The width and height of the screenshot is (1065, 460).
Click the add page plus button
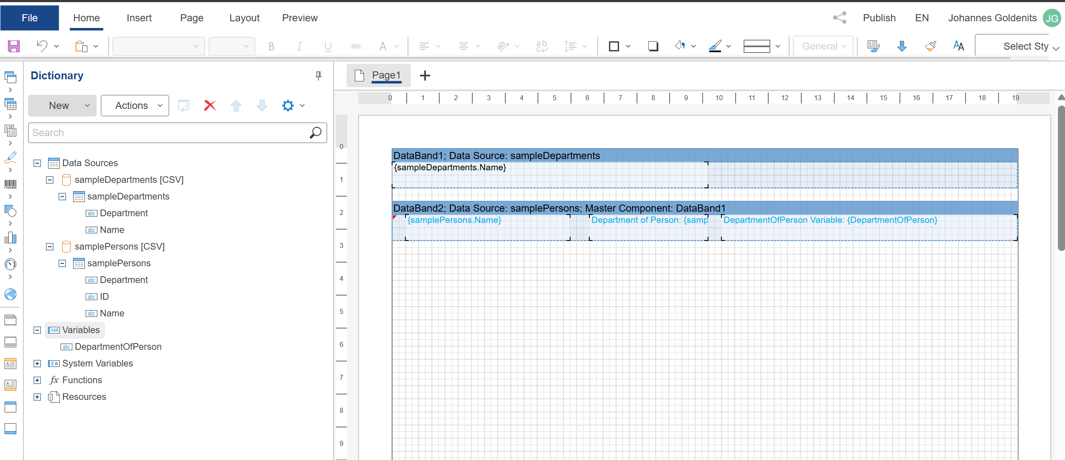pyautogui.click(x=425, y=76)
